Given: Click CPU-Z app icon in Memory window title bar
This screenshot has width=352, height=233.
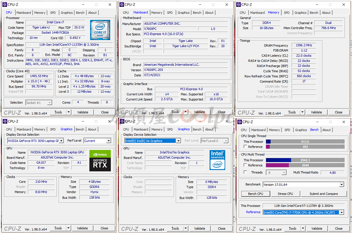Looking at the screenshot, I should click(239, 4).
